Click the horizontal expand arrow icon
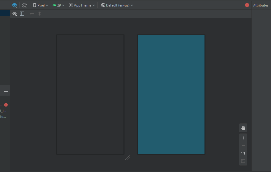This screenshot has width=271, height=172. [32, 14]
